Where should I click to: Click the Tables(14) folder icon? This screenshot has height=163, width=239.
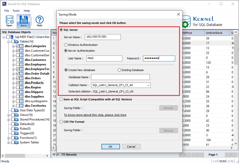pos(17,42)
